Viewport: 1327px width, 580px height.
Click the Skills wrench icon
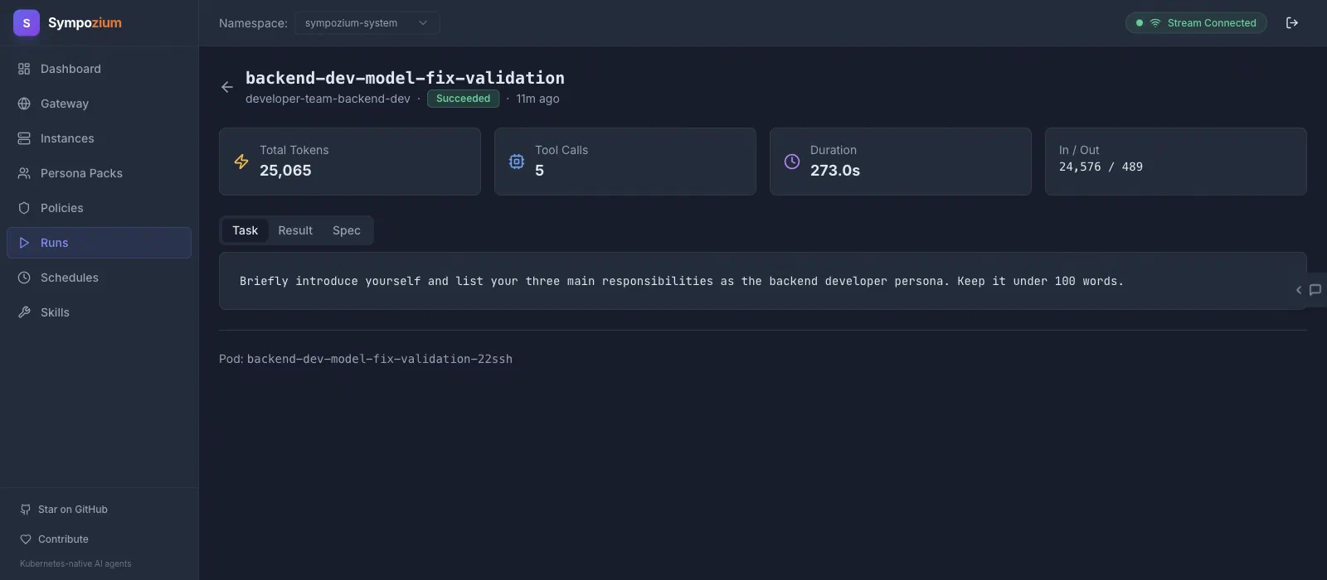pyautogui.click(x=24, y=312)
